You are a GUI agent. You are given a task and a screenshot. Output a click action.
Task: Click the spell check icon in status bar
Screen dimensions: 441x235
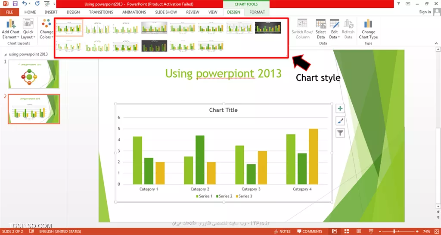[32, 232]
